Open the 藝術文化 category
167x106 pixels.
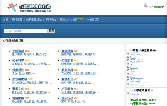tap(18, 89)
